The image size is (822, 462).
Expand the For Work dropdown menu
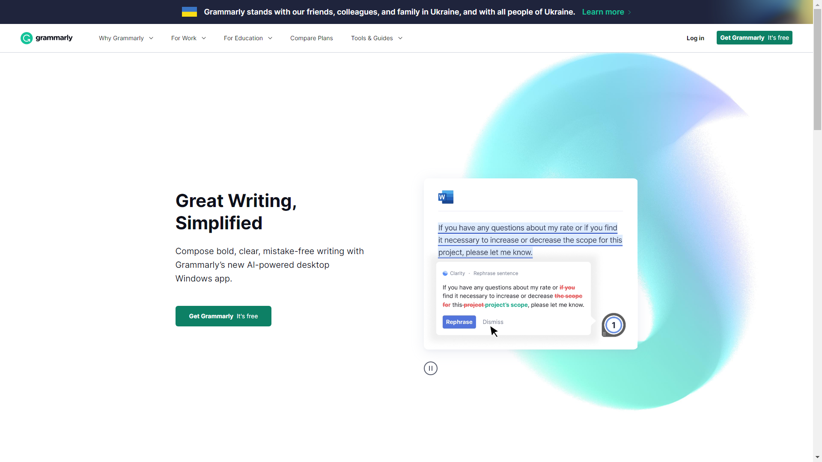tap(188, 38)
